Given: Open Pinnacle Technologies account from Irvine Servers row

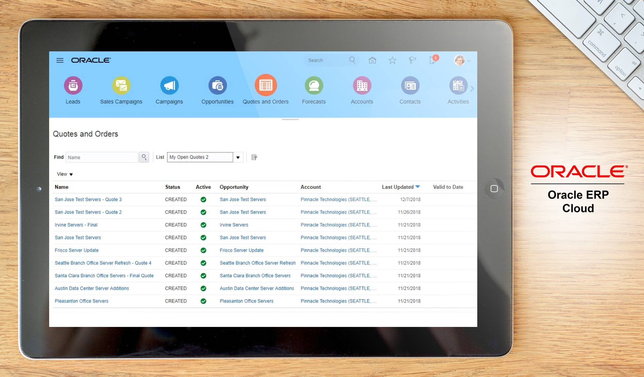Looking at the screenshot, I should coord(338,225).
